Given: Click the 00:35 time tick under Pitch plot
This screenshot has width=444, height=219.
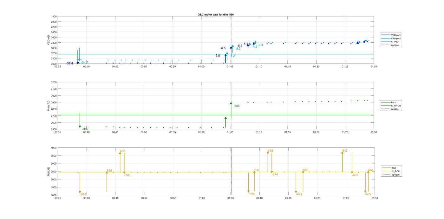Looking at the screenshot, I should 57,132.
